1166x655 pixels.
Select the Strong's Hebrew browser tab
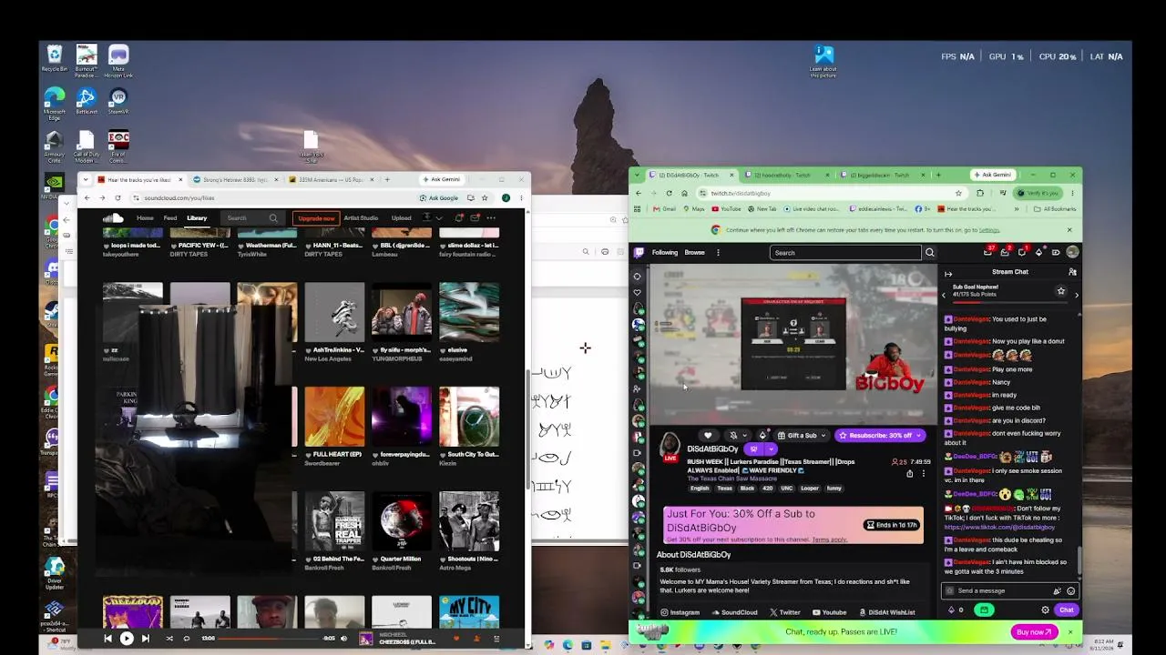234,179
